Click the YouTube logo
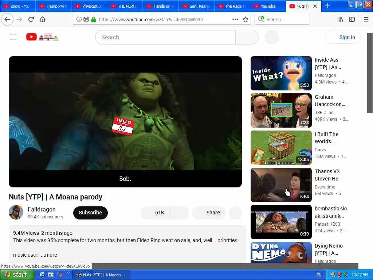This screenshot has width=373, height=280. pyautogui.click(x=43, y=37)
